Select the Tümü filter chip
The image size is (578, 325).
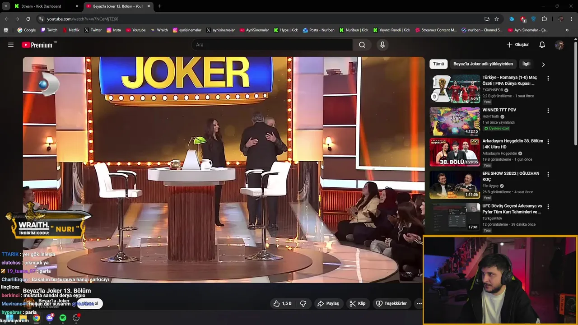pyautogui.click(x=438, y=64)
